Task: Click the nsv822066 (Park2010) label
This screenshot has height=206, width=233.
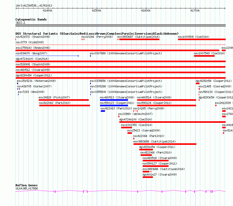Action: 156,152
